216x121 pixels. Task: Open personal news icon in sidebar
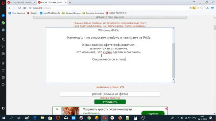pyautogui.click(x=3, y=78)
